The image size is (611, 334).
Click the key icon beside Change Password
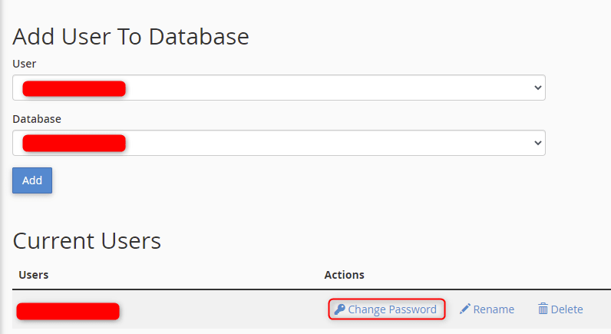(x=339, y=309)
